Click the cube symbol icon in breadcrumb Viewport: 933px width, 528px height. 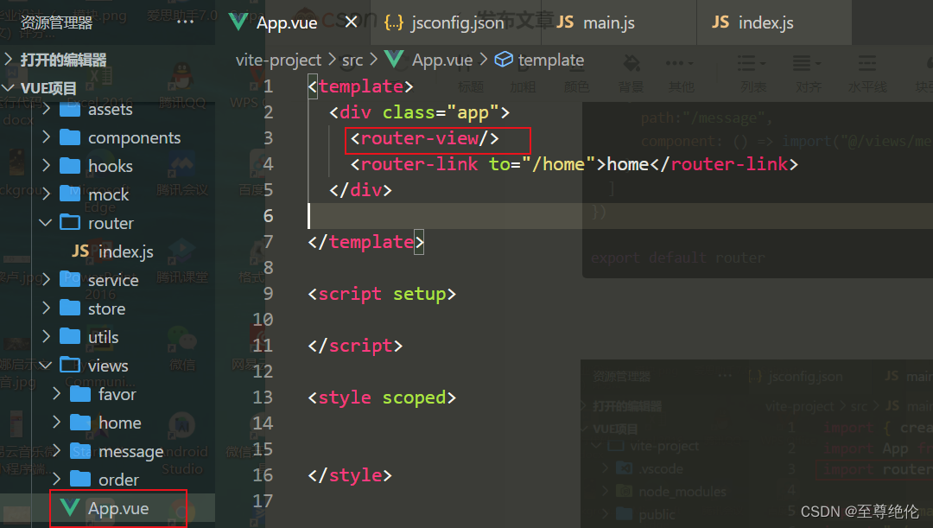tap(504, 60)
